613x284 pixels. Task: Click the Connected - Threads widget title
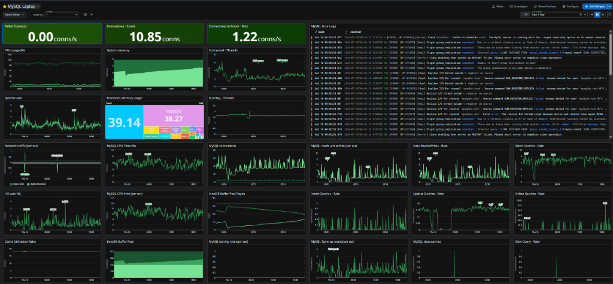coord(223,50)
